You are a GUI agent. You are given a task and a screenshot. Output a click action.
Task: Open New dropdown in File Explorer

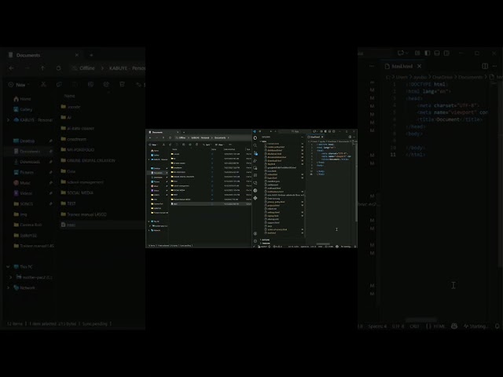(152, 145)
